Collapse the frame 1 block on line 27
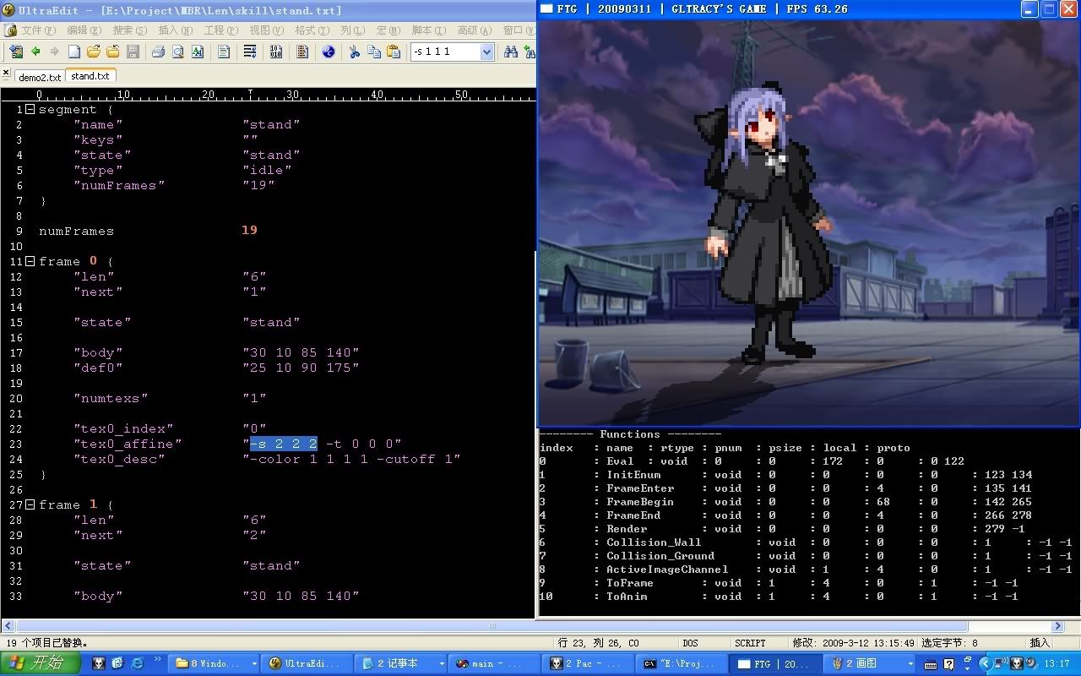 tap(30, 504)
